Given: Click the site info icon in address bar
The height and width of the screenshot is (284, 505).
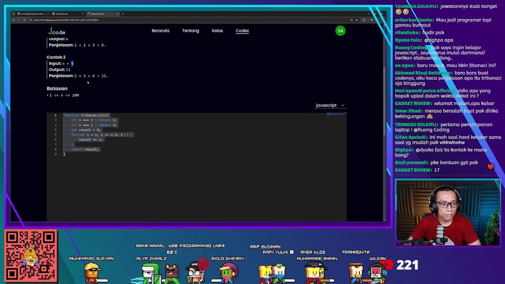Looking at the screenshot, I should 30,20.
